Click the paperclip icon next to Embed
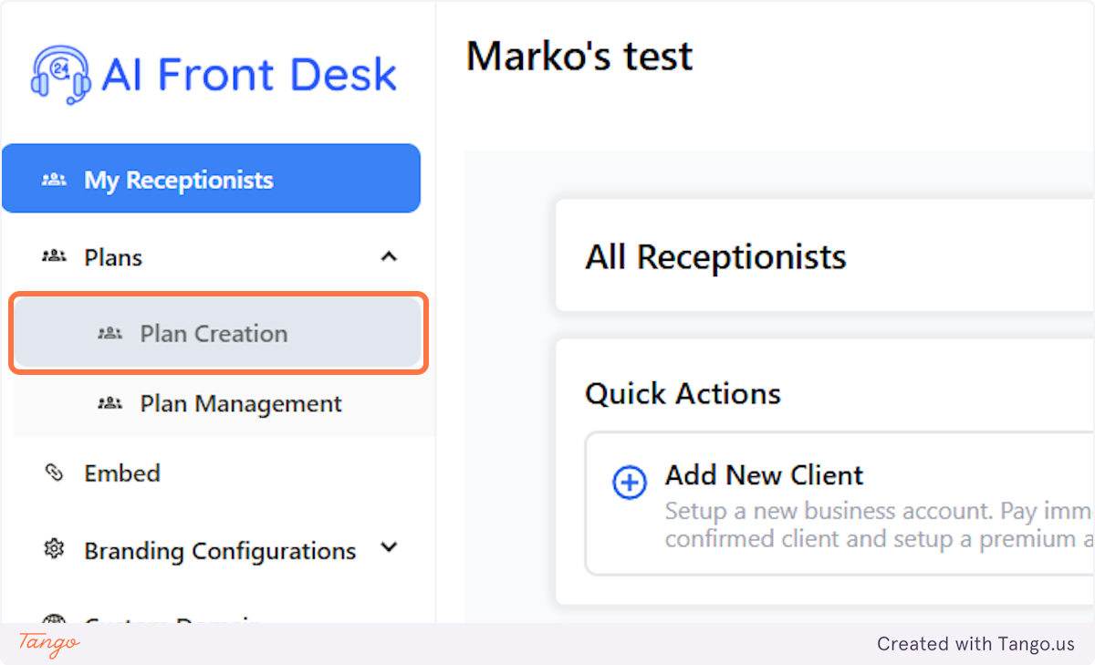 coord(55,473)
